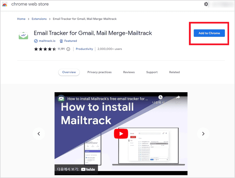Click the Featured award badge icon
Screen dimensions: 235x178
[61, 41]
